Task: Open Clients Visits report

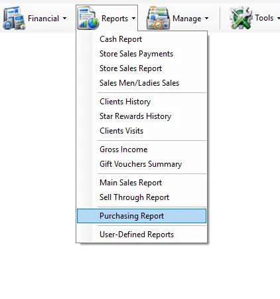Action: pyautogui.click(x=141, y=131)
